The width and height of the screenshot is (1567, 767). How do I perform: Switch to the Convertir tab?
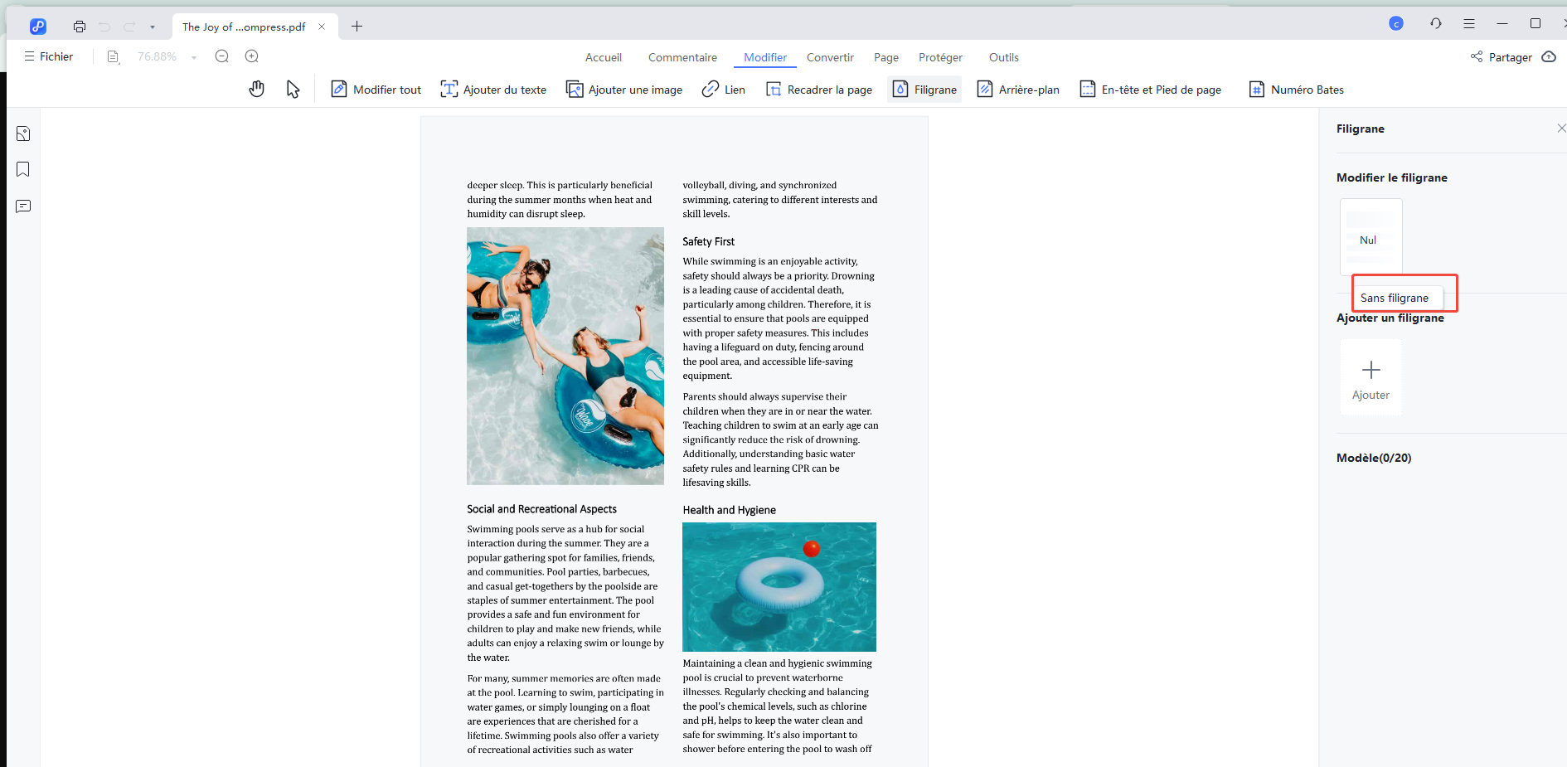pos(829,57)
